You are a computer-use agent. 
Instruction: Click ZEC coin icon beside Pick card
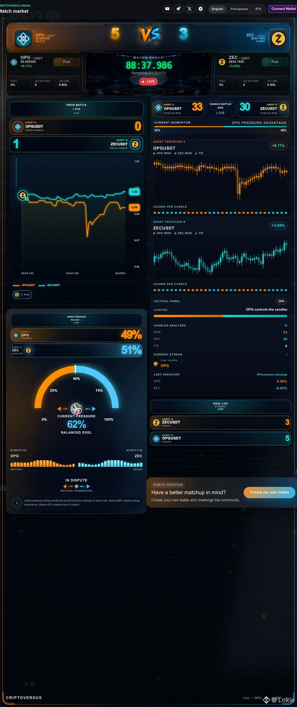coord(222,62)
